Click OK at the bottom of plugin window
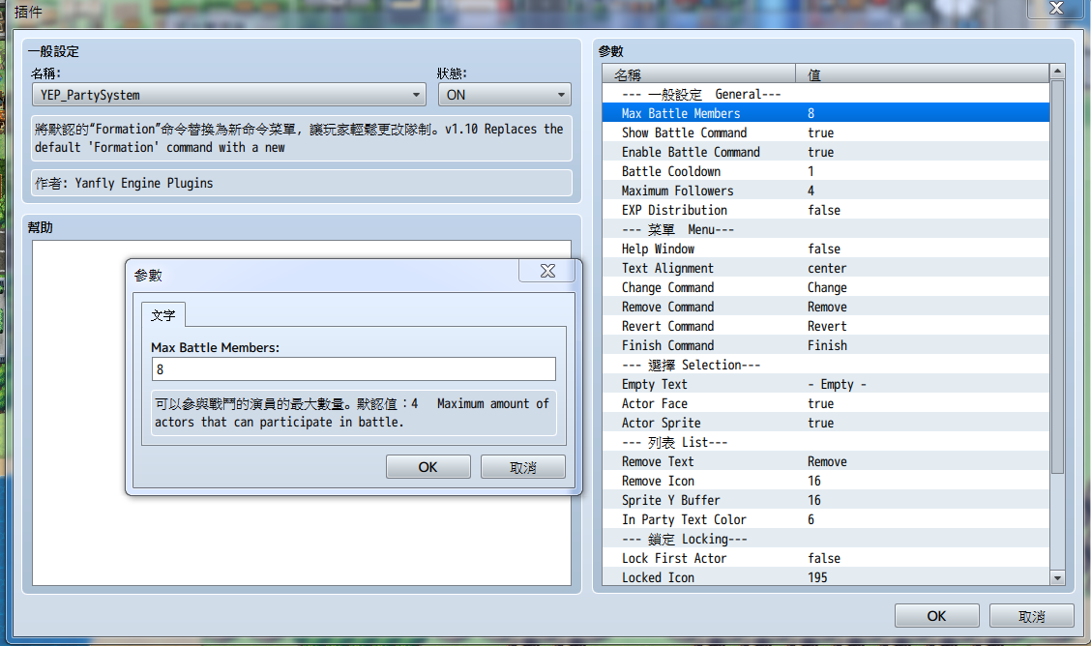 coord(936,615)
